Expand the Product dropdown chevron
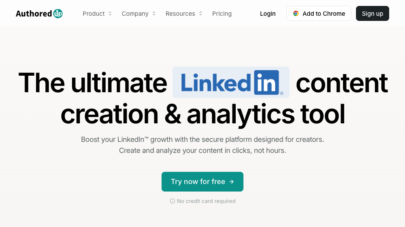Viewport: 405px width, 227px height. tap(110, 13)
